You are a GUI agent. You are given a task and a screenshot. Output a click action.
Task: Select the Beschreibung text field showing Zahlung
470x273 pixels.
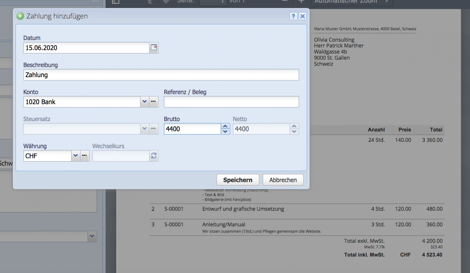(x=161, y=75)
